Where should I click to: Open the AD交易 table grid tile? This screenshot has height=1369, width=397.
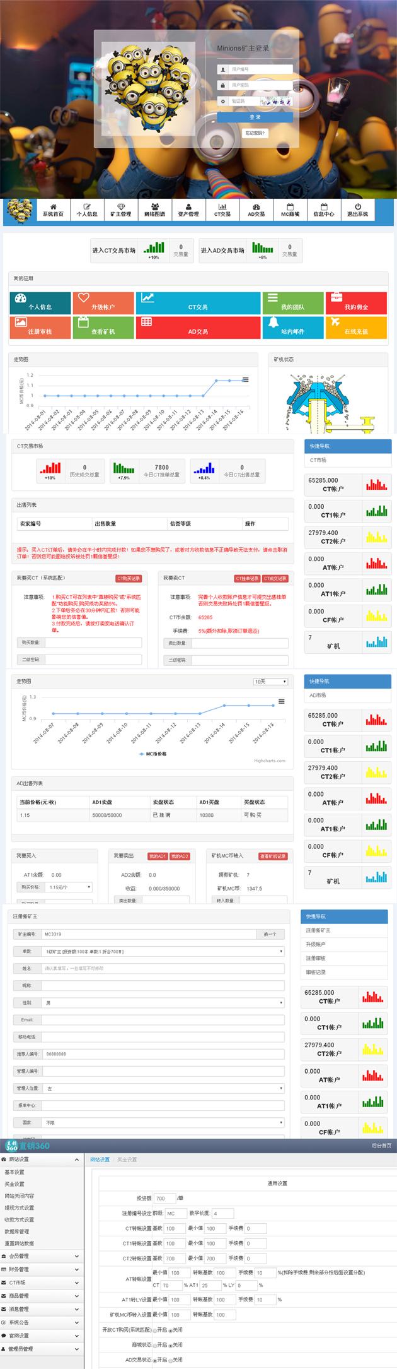point(198,328)
